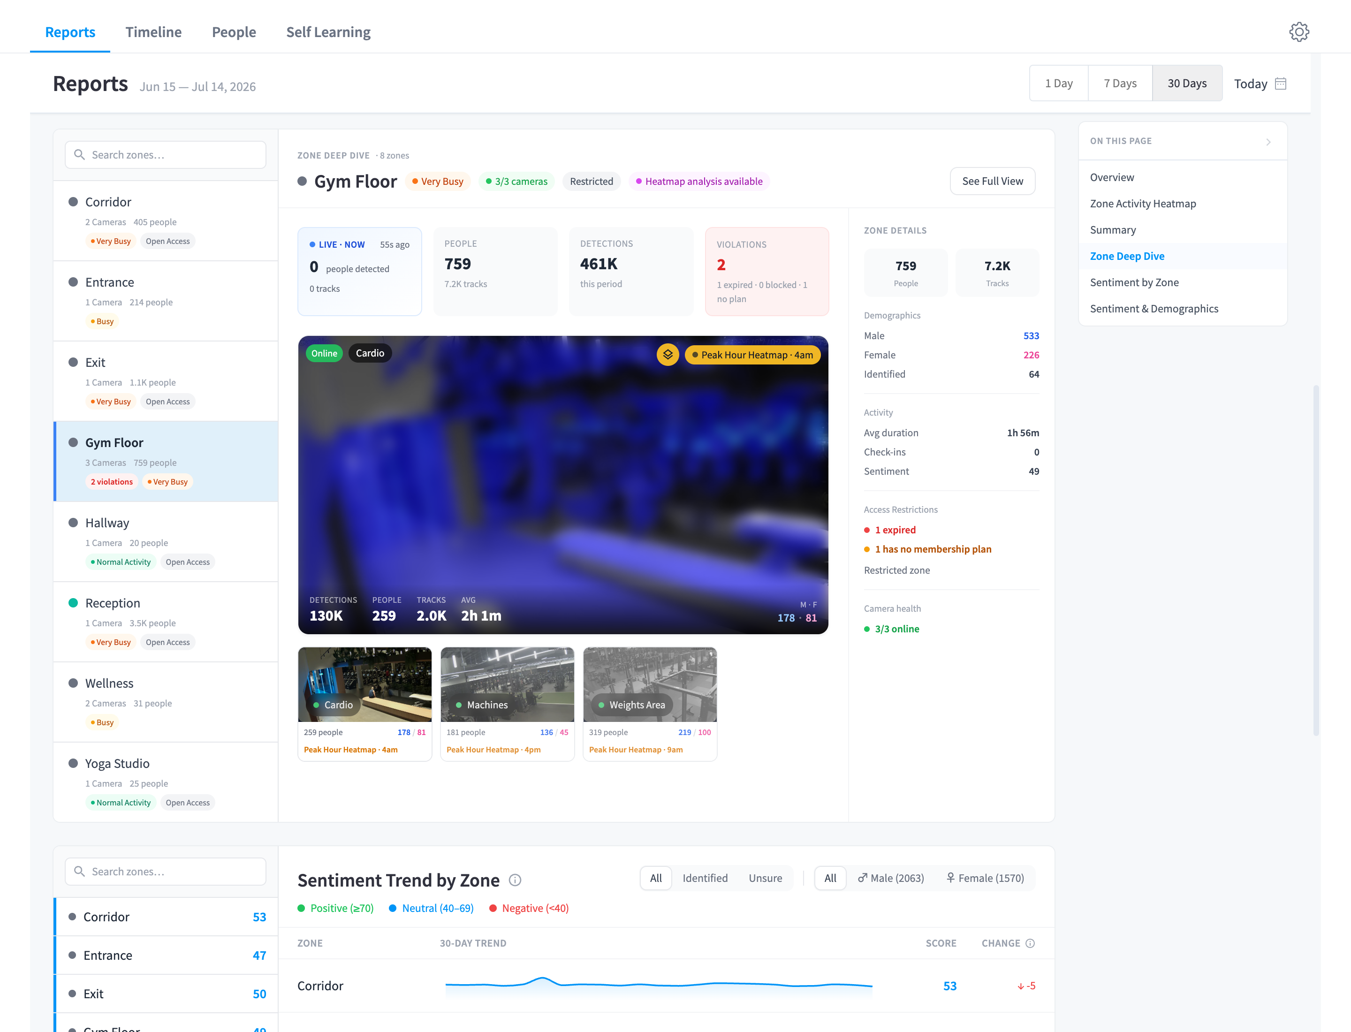Click the calendar icon beside Today
Screen dimensions: 1351x1032
click(1280, 83)
